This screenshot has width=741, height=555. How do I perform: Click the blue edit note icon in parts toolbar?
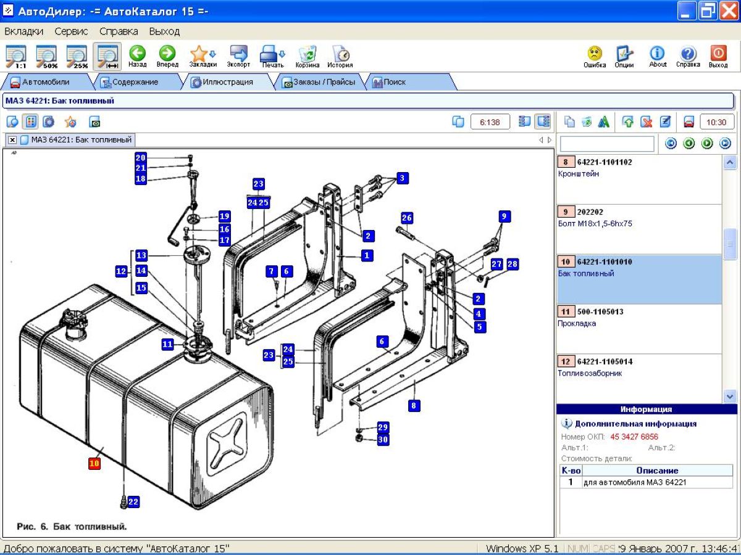665,121
